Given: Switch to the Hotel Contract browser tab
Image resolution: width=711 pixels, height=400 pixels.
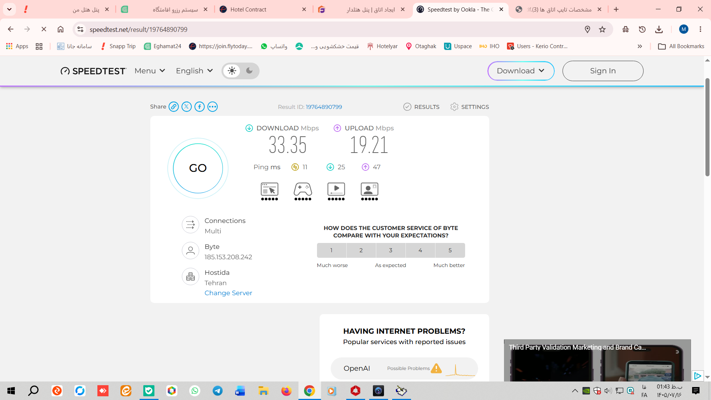Looking at the screenshot, I should (248, 10).
